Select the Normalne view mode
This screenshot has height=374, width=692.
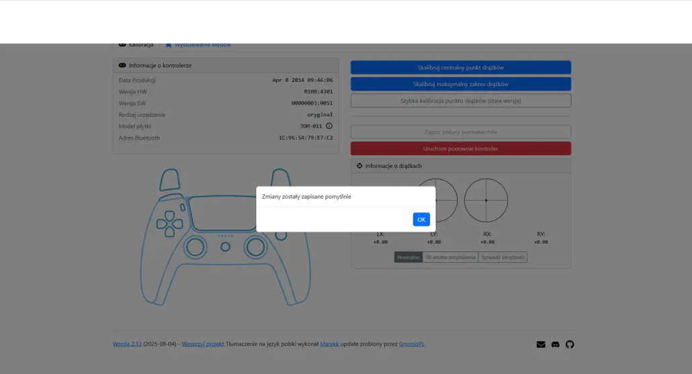click(x=408, y=257)
